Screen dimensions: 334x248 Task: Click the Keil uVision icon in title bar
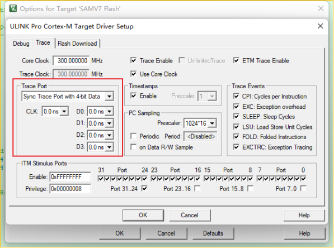click(13, 8)
